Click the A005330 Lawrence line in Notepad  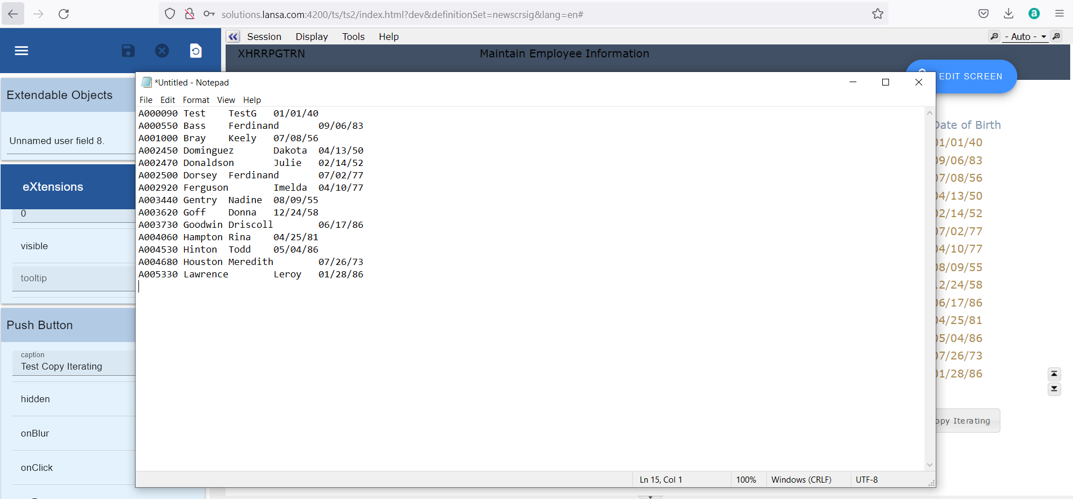[x=251, y=274]
